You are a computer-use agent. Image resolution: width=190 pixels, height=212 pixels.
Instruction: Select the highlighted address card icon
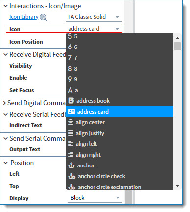coord(119,112)
